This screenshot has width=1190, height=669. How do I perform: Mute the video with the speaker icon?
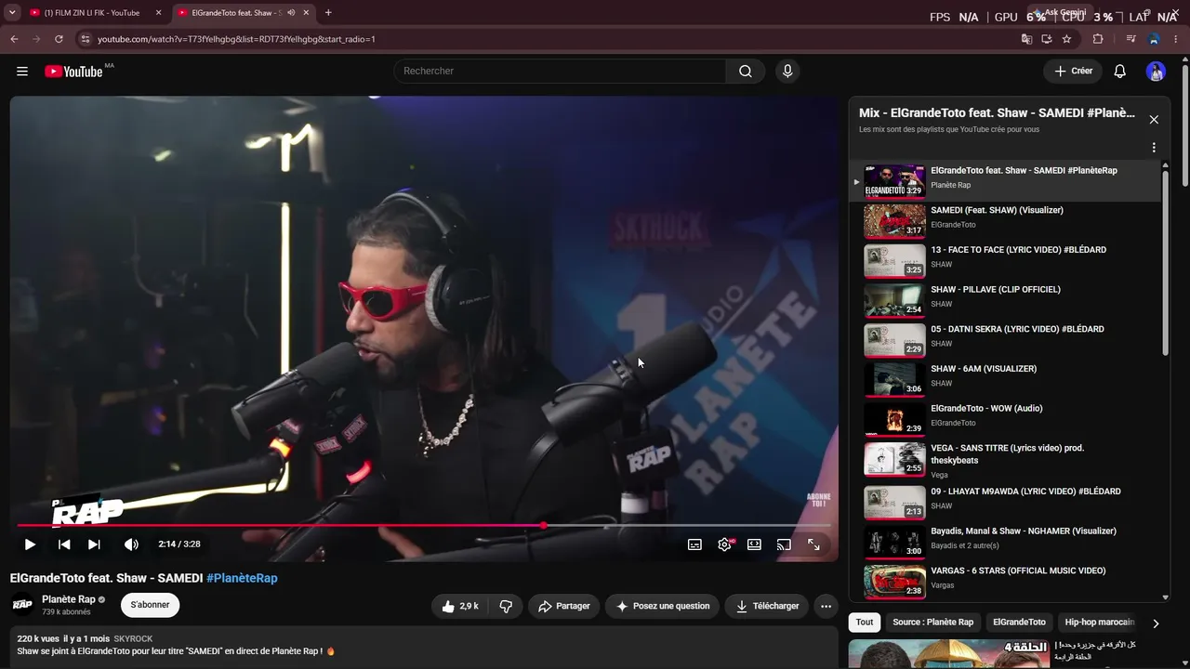[131, 544]
